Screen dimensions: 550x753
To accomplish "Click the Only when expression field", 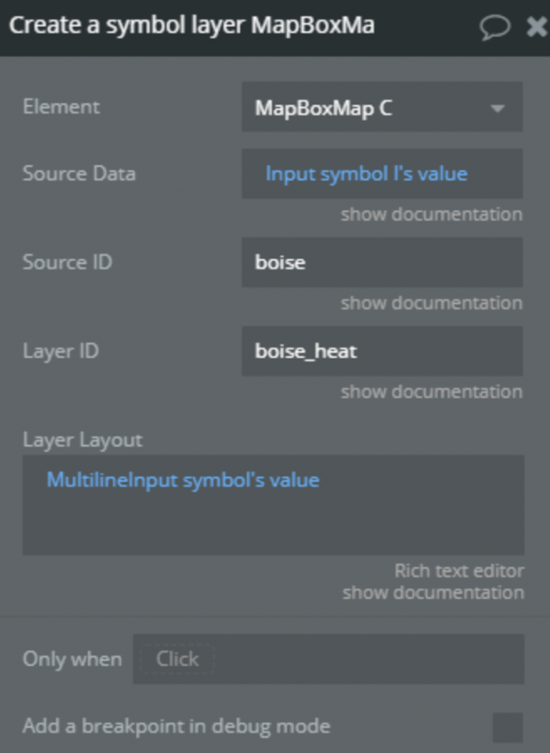I will 328,659.
